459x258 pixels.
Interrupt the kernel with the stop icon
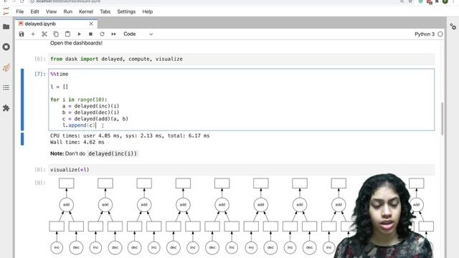90,34
